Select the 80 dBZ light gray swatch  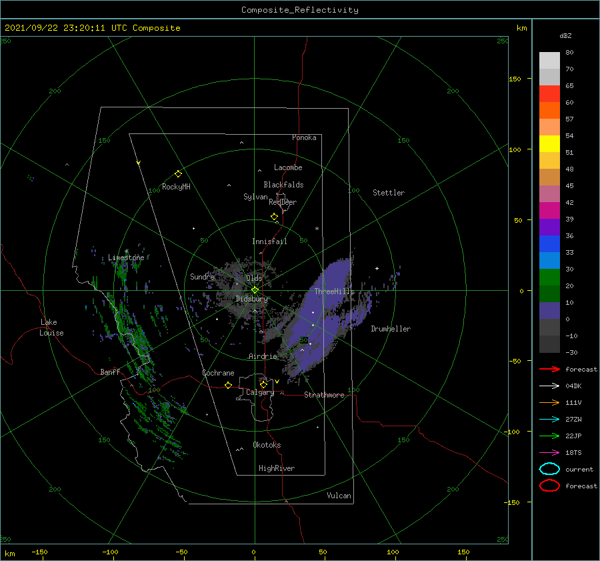[x=549, y=60]
